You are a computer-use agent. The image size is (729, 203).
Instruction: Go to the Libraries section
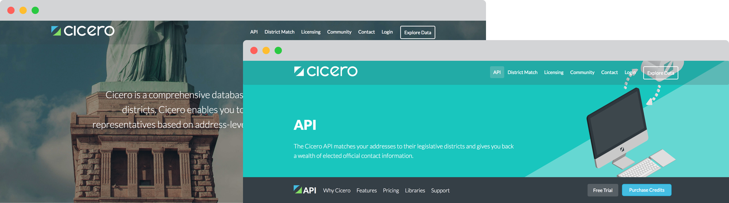pos(415,191)
